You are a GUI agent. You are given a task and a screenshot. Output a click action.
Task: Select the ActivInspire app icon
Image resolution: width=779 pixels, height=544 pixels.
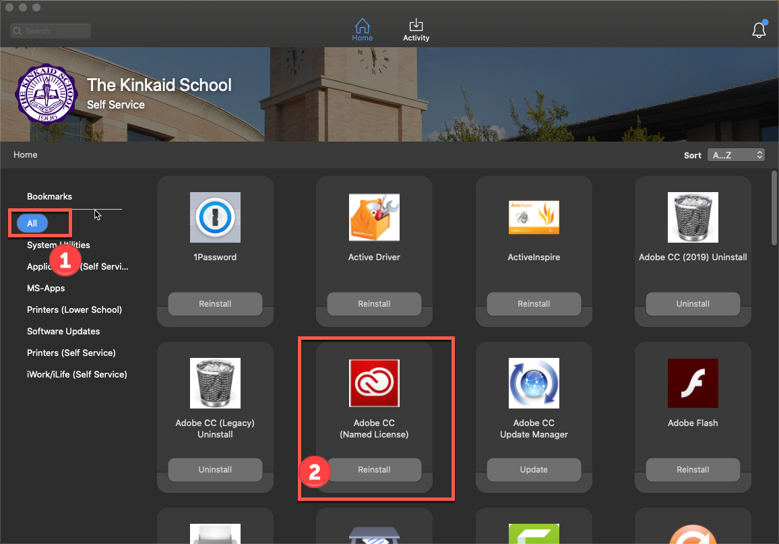pos(534,217)
